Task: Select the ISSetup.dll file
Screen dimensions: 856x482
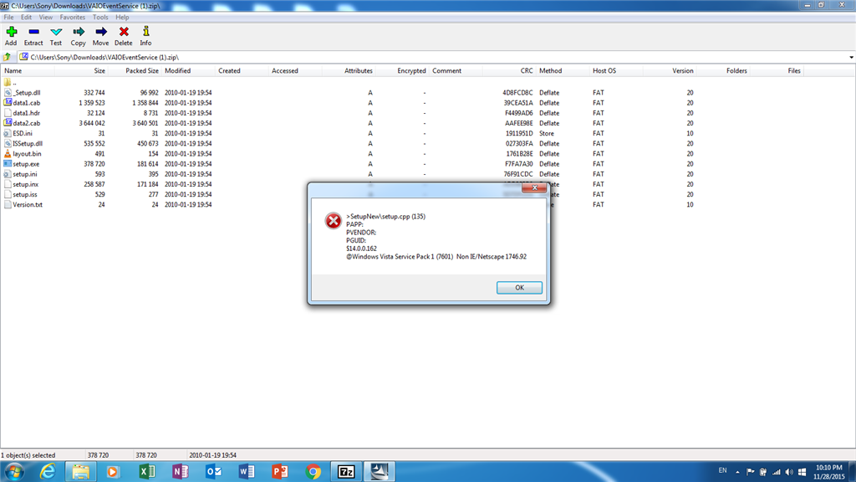Action: pyautogui.click(x=28, y=144)
